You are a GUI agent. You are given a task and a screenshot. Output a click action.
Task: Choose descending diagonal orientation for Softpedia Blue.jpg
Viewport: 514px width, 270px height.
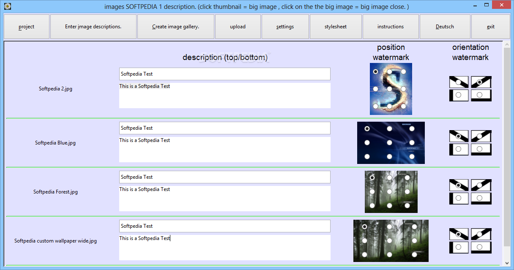click(x=459, y=136)
